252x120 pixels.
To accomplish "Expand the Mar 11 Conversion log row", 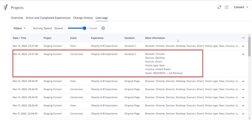I will point(243,114).
